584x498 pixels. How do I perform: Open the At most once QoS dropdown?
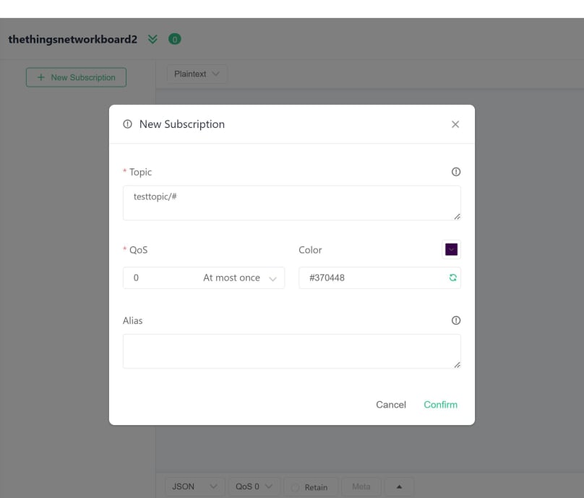tap(231, 278)
